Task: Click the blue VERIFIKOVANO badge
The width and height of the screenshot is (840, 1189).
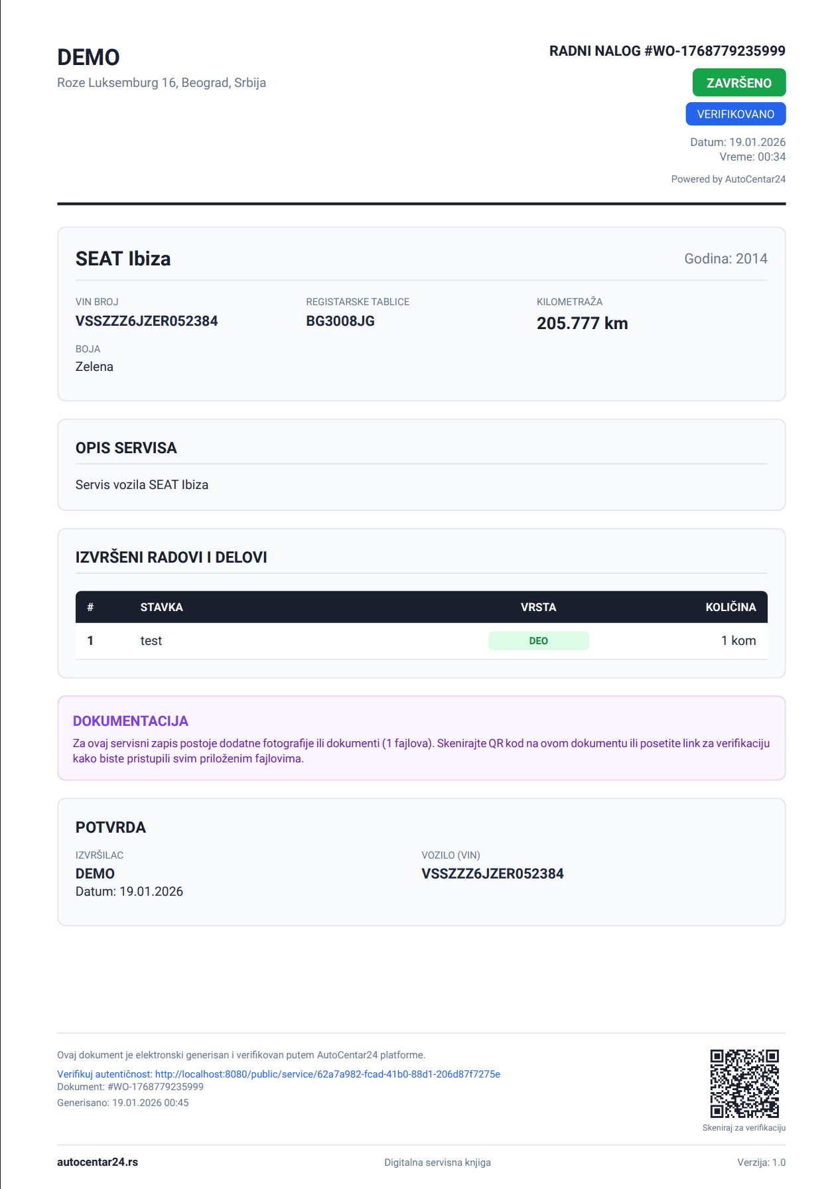Action: point(735,114)
